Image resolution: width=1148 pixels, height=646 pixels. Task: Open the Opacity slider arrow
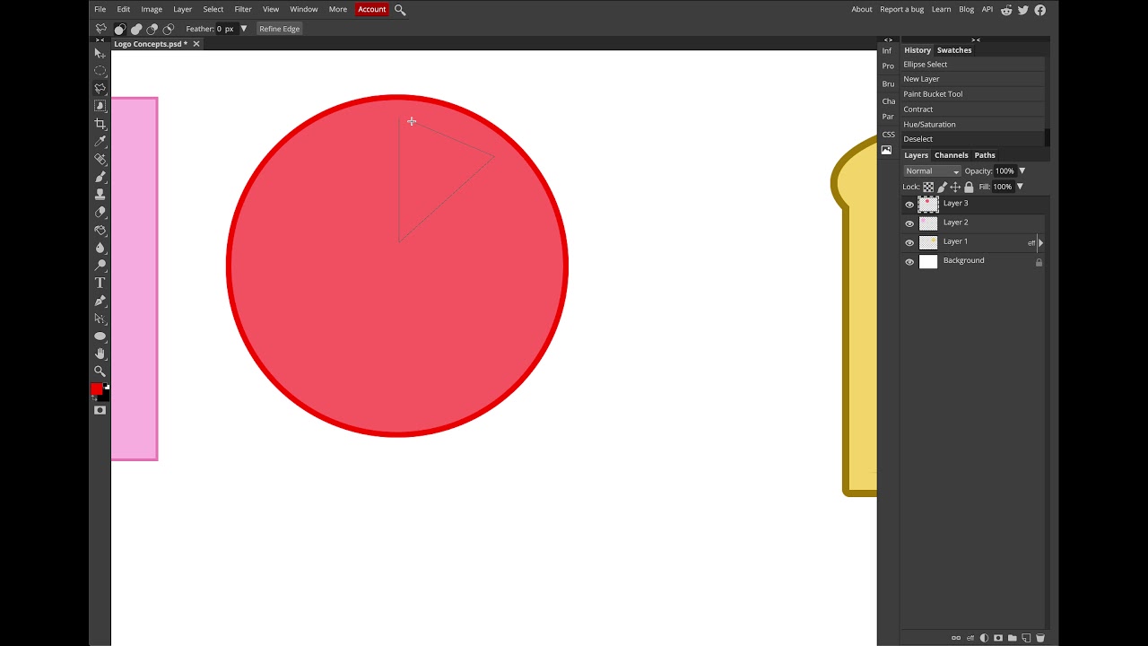1022,170
